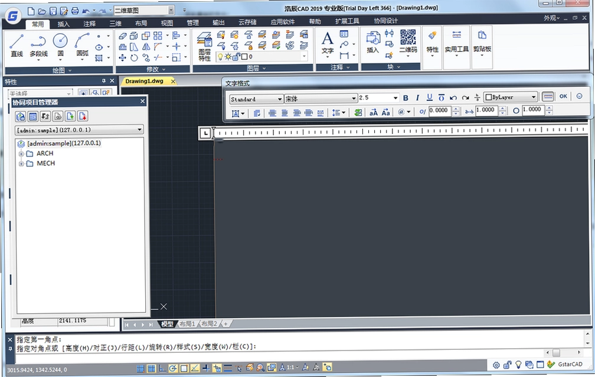Open the Standard text style dropdown
This screenshot has width=595, height=377.
tap(256, 99)
